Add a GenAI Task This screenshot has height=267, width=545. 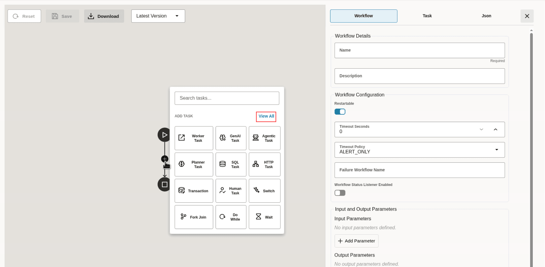[x=231, y=138]
